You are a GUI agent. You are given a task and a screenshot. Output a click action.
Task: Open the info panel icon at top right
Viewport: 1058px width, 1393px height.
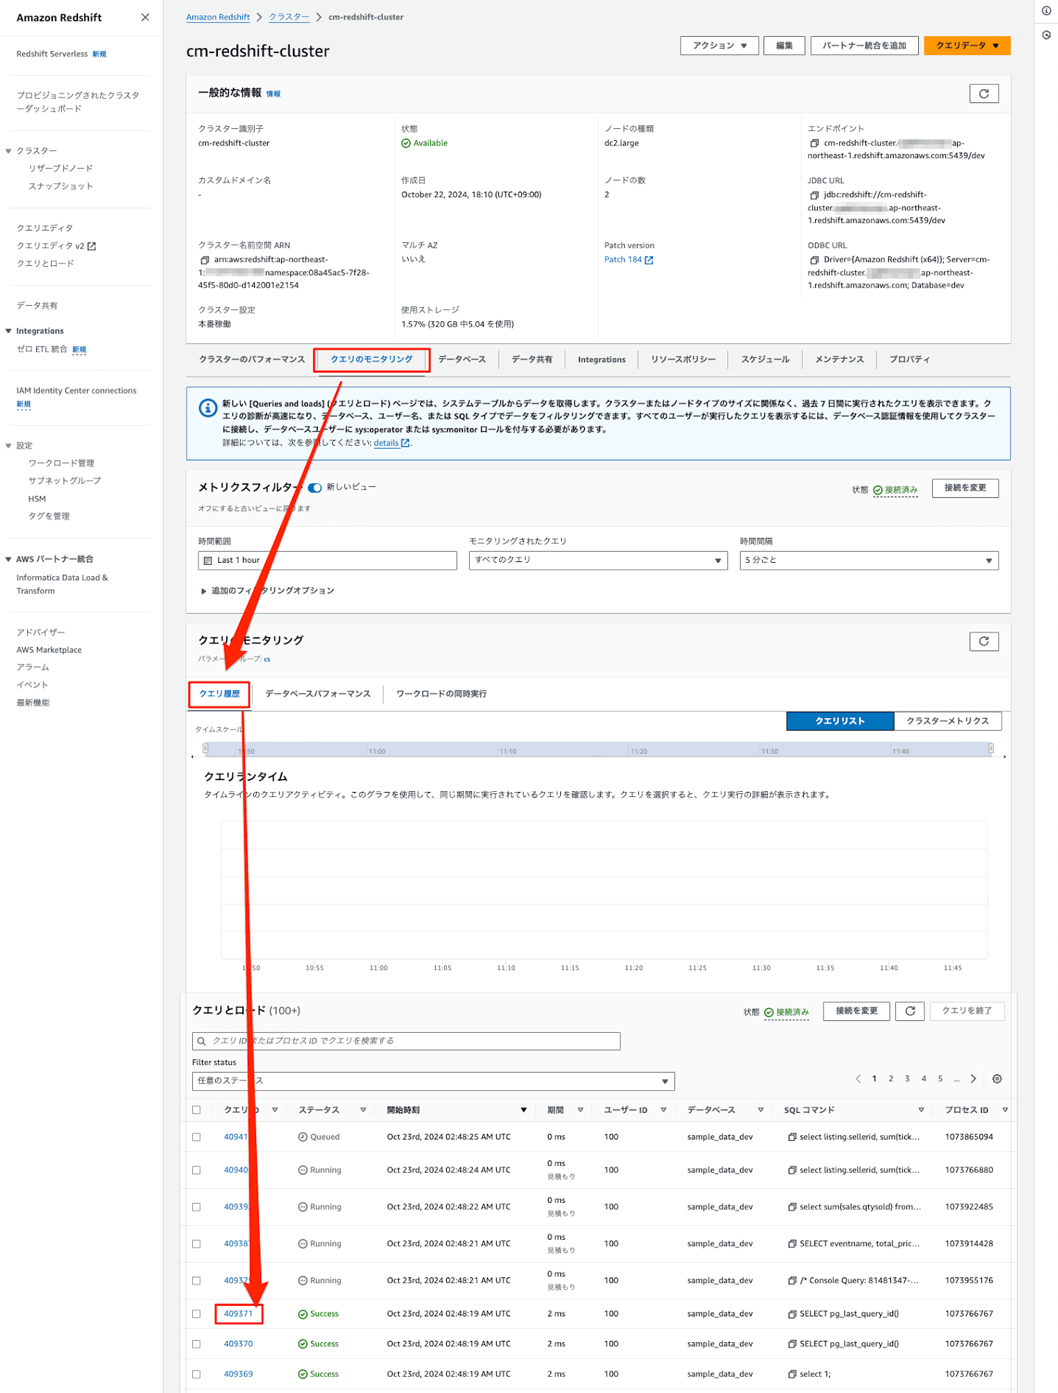click(1046, 10)
